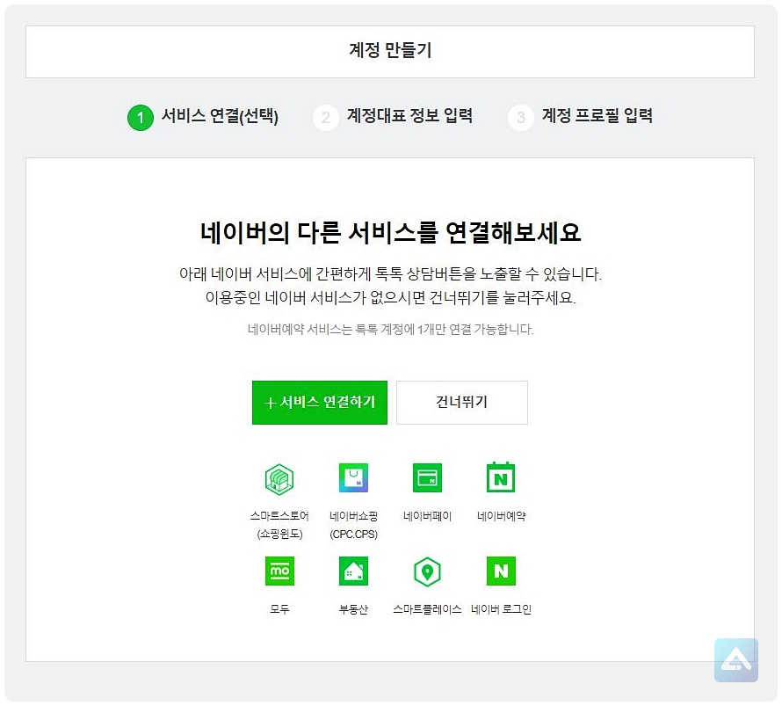The image size is (782, 706).
Task: Select the 네이버쇼핑 (CPC.CPS) icon
Action: 353,478
